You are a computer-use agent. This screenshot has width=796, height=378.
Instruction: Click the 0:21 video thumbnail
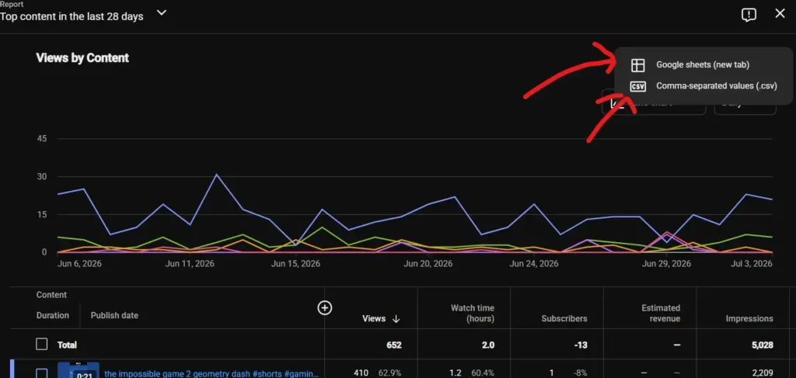point(79,370)
